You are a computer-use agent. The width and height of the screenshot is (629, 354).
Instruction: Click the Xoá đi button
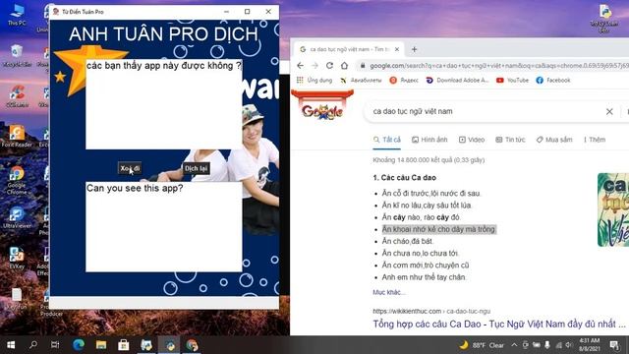pyautogui.click(x=130, y=168)
